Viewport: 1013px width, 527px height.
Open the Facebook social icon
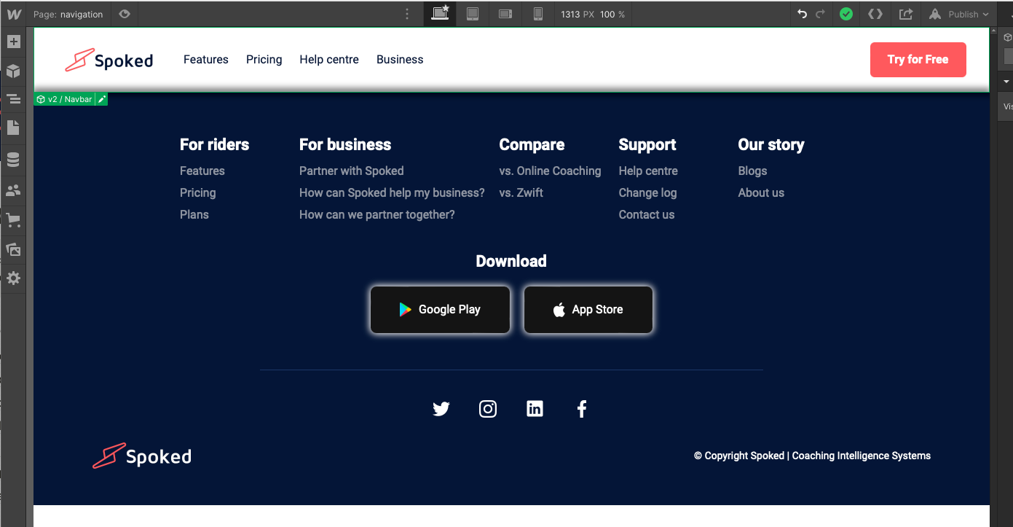coord(582,409)
